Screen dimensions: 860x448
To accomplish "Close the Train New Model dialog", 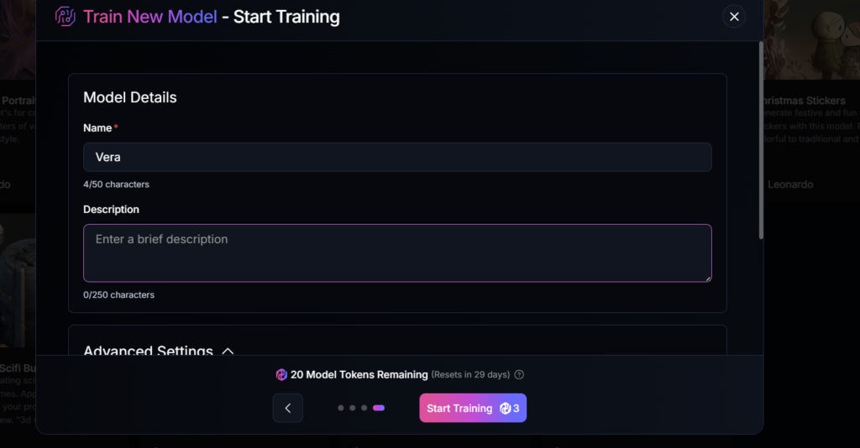I will coord(734,17).
